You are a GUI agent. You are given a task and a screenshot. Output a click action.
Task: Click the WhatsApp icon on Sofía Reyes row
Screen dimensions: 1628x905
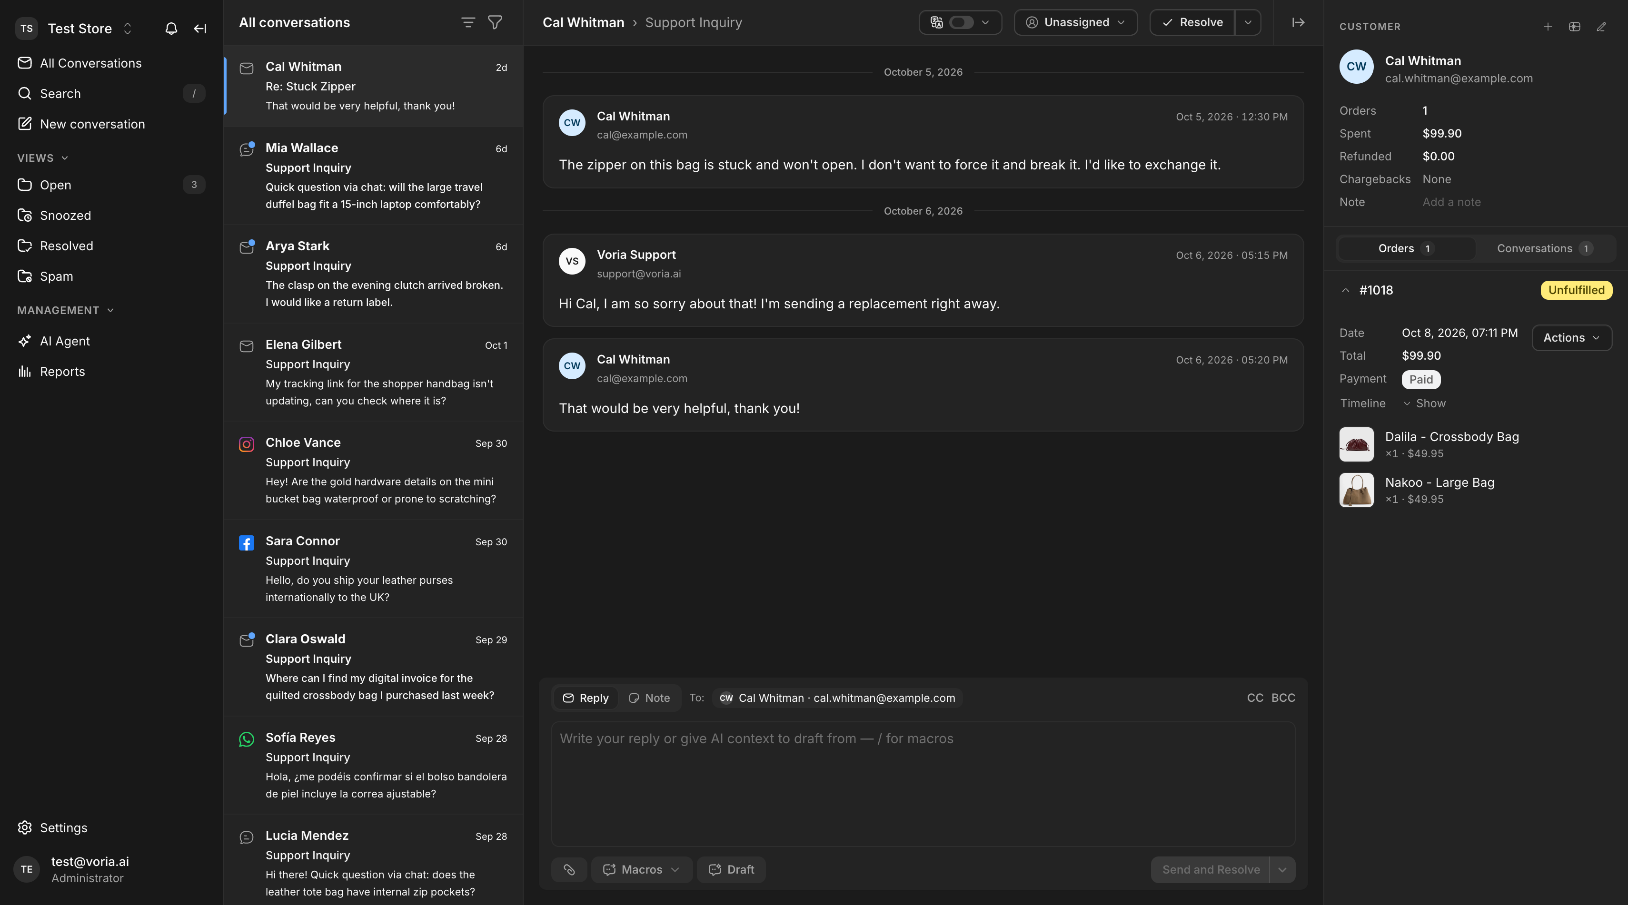click(x=247, y=739)
